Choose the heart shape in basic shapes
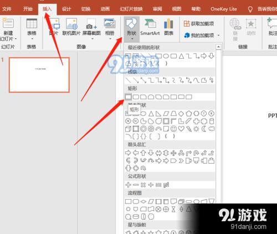The height and width of the screenshot is (234, 277). click(x=181, y=129)
